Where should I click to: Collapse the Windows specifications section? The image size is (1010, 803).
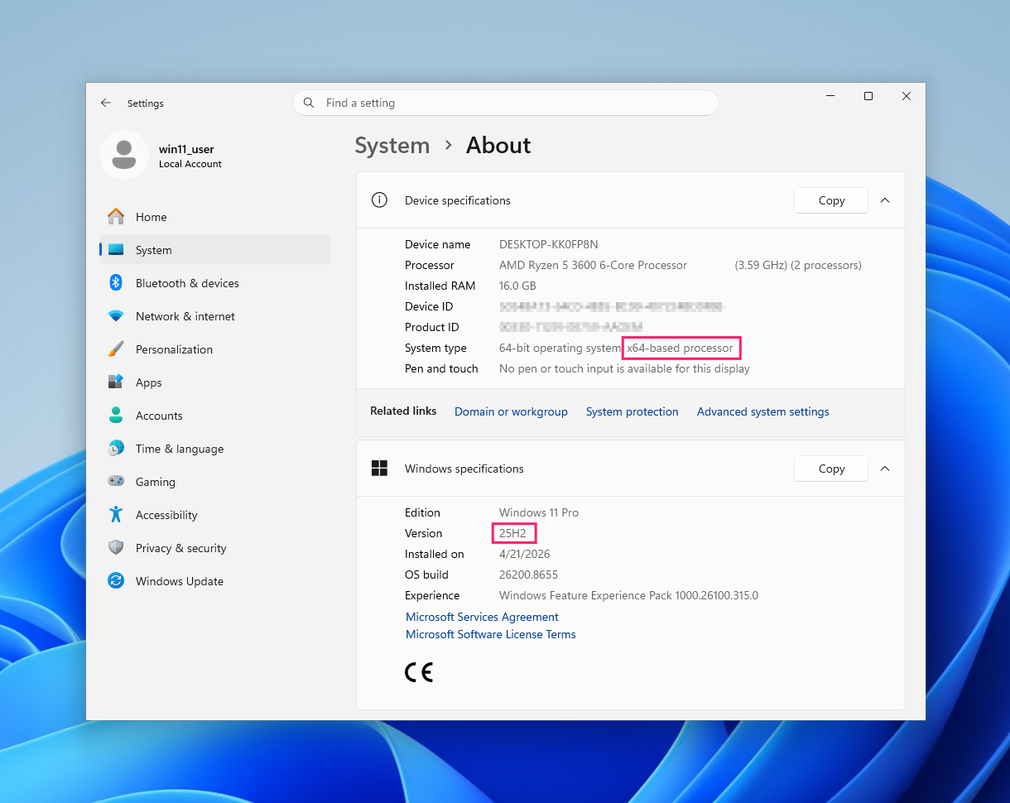[x=885, y=469]
